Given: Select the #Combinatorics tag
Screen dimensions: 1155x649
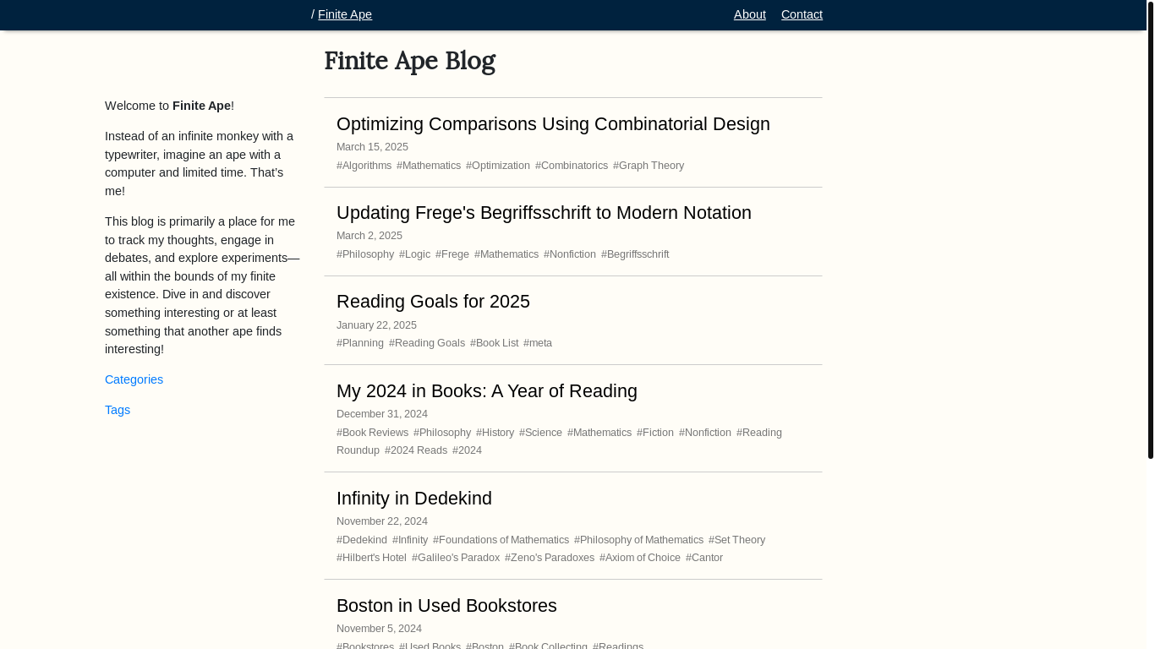Looking at the screenshot, I should coord(572,166).
